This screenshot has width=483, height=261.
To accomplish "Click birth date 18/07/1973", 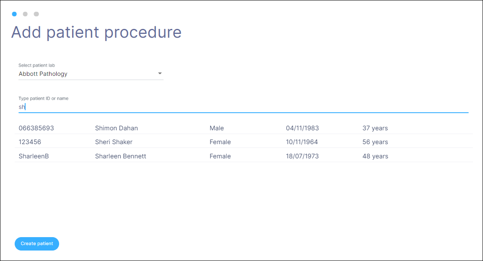I will 302,156.
